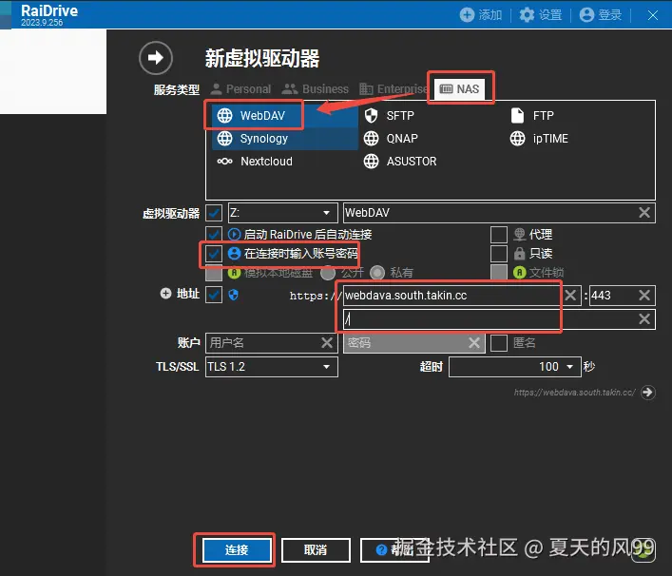Clear the WebDAV drive name field
The image size is (672, 576).
(644, 213)
